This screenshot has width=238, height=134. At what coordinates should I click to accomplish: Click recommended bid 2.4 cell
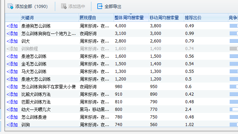point(188,109)
